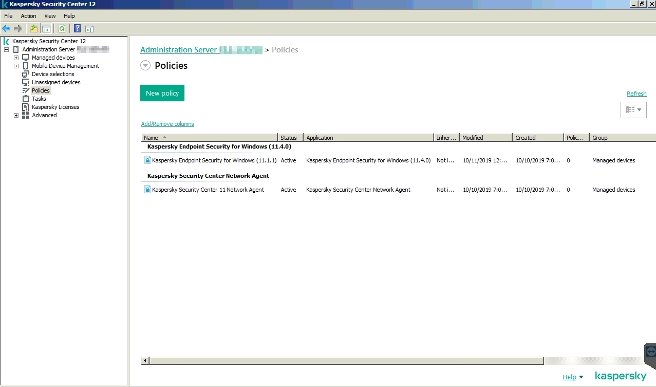Select Kaspersky Security Center 11 Network Agent policy
Screen dimensions: 656x387
click(x=208, y=190)
